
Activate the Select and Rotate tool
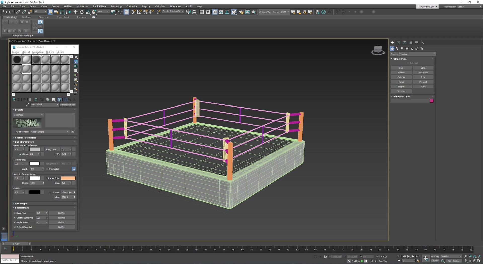82,12
